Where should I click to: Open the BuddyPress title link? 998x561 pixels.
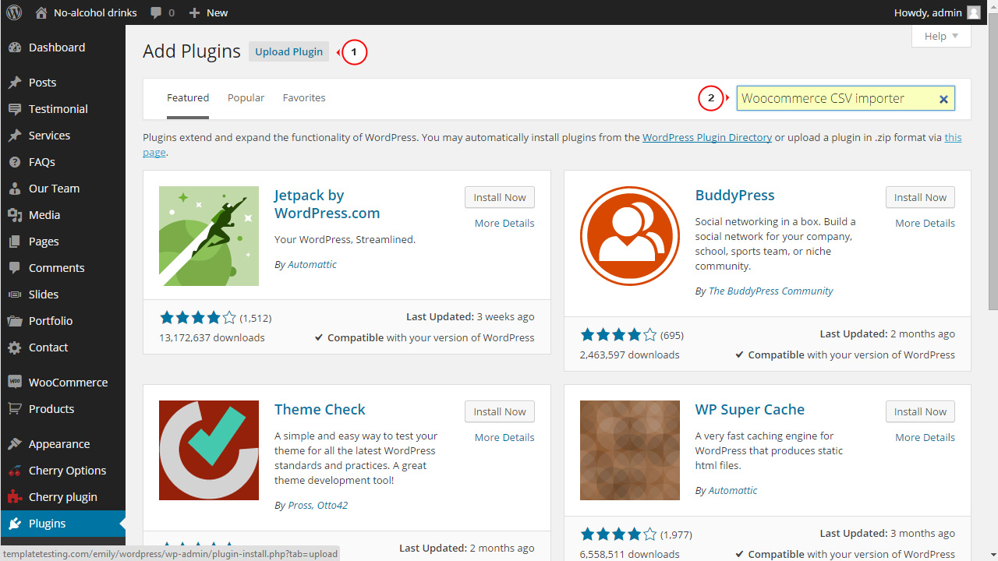(x=734, y=196)
